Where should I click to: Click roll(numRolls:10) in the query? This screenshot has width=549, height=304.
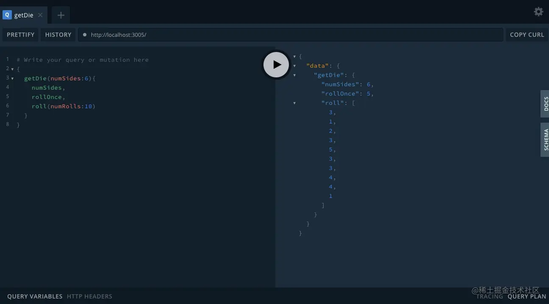click(64, 106)
